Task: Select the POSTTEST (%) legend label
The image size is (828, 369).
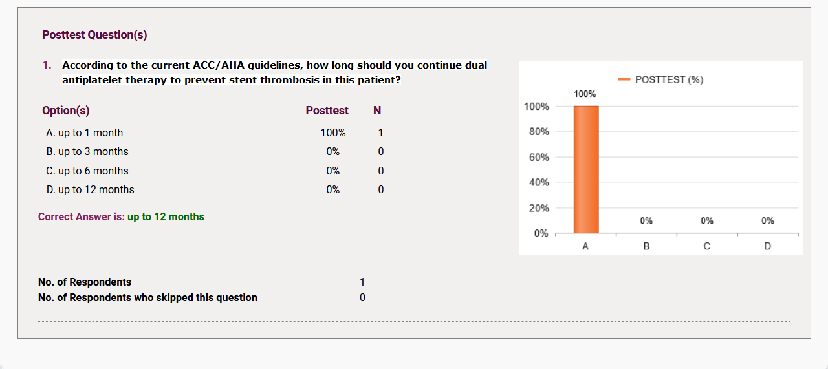Action: (669, 80)
